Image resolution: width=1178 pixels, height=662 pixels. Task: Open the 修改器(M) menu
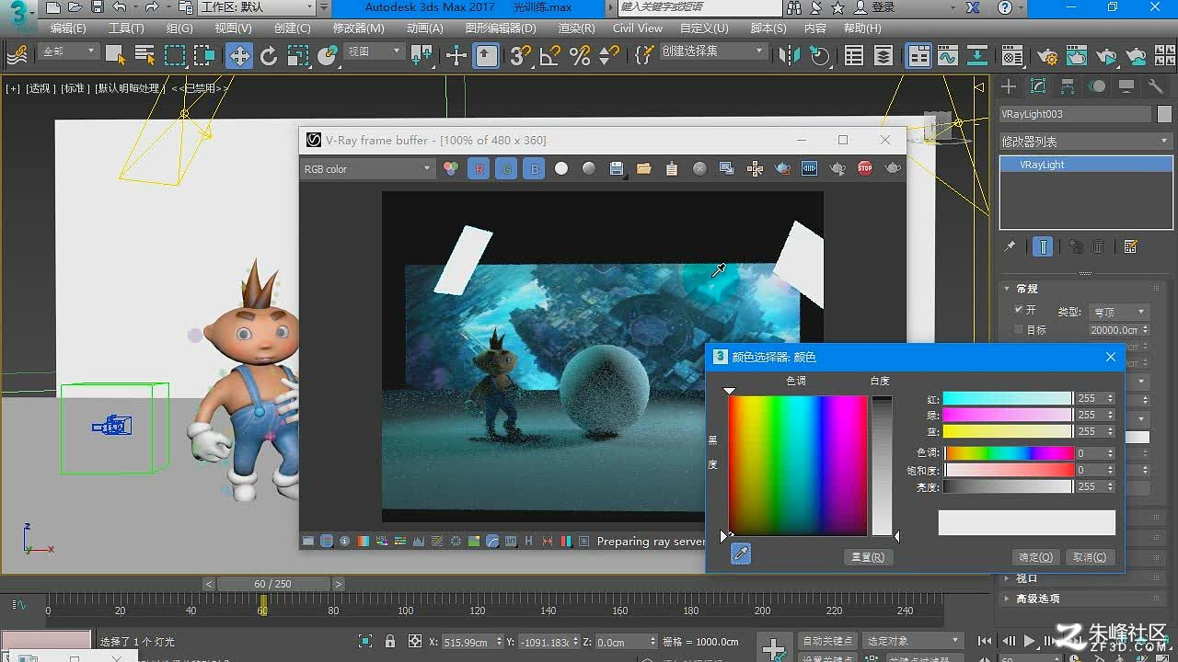pos(358,29)
